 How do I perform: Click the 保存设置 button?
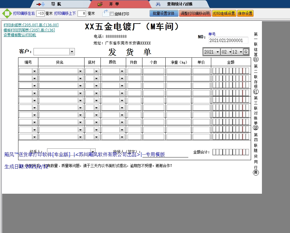click(x=245, y=13)
